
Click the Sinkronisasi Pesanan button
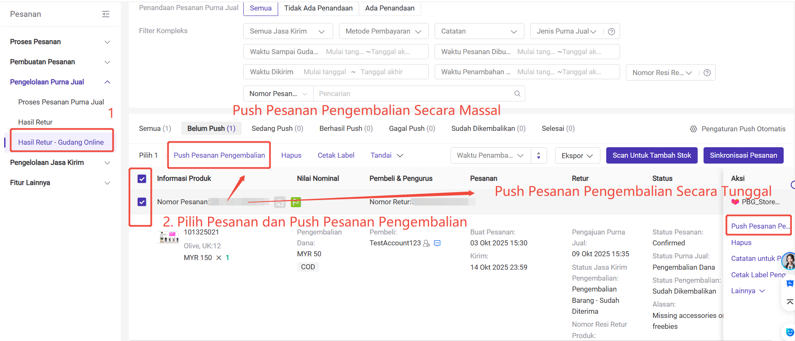743,155
